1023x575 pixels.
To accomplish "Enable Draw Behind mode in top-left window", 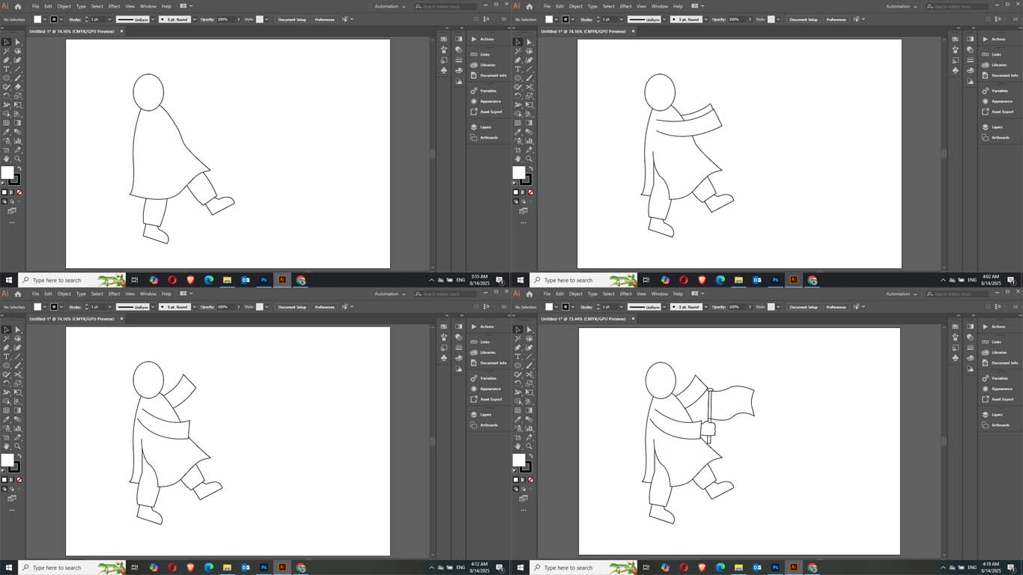I will (11, 201).
